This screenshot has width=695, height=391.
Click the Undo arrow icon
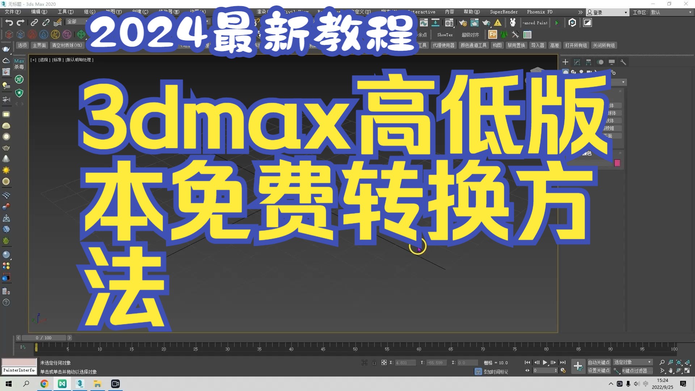click(x=9, y=23)
